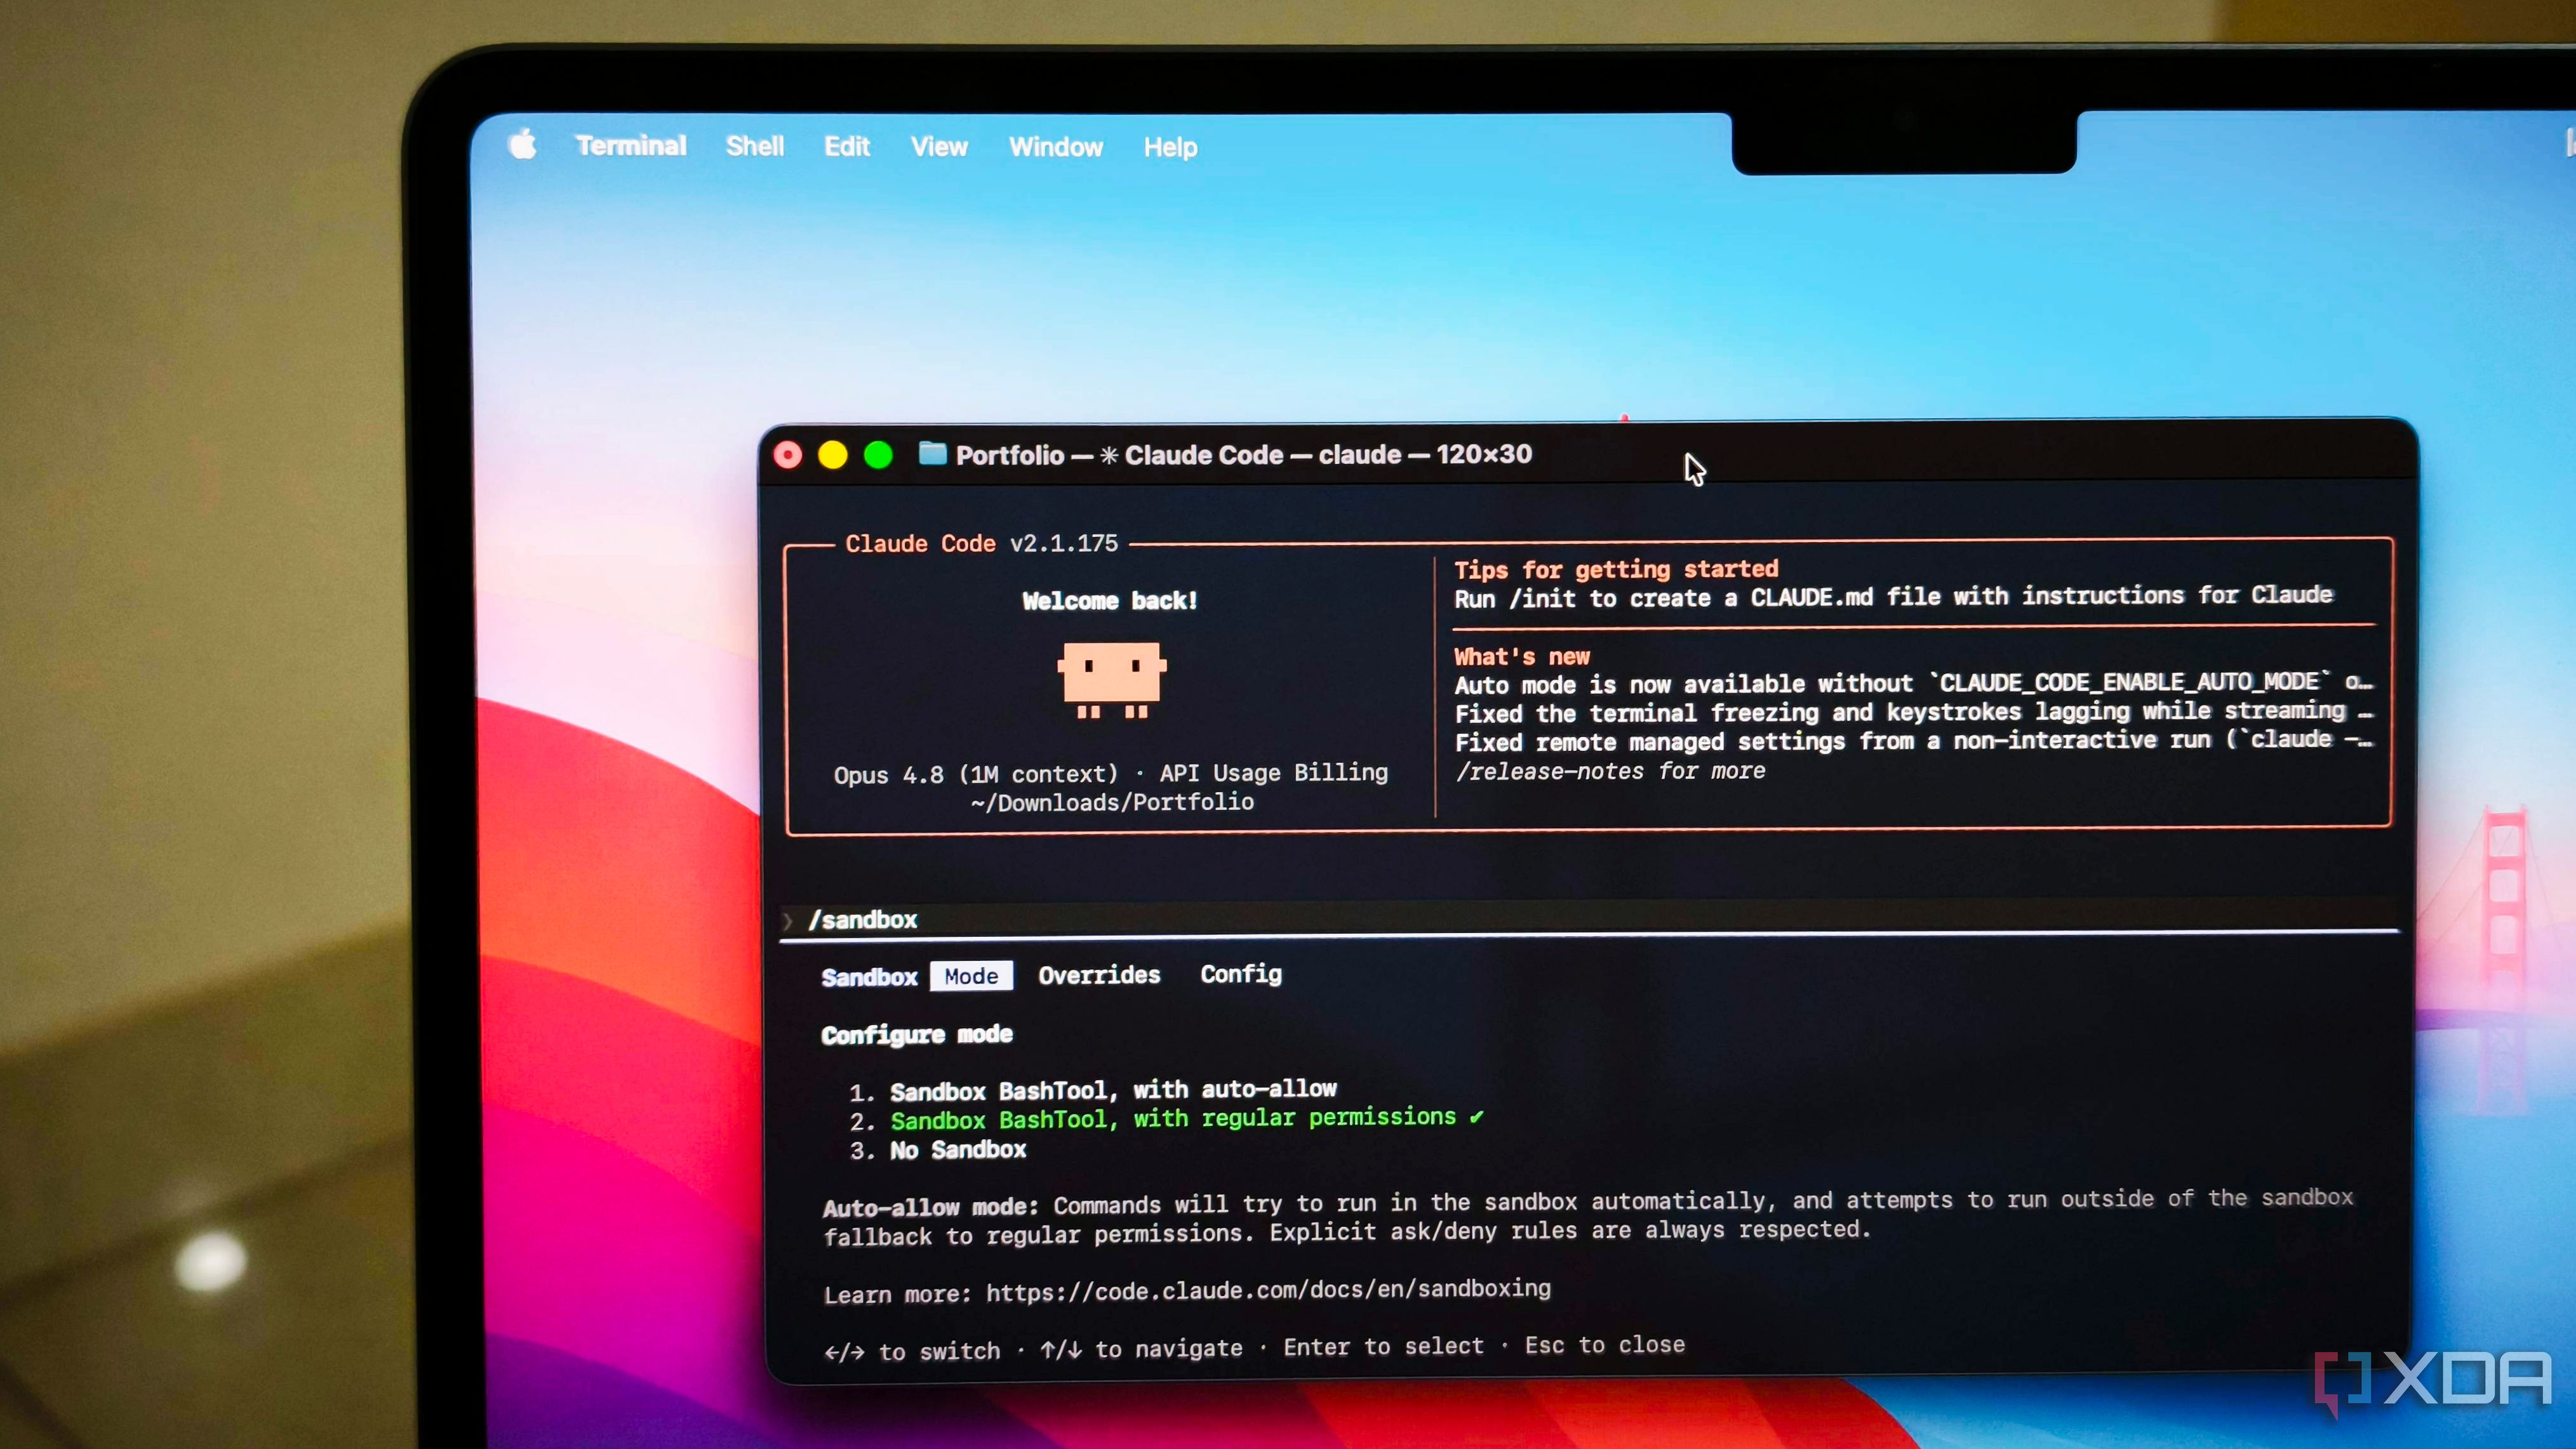Minimize the terminal with the yellow button

click(833, 456)
